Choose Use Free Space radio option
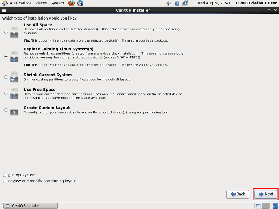Viewport: 279px width, 209px height. (6, 93)
